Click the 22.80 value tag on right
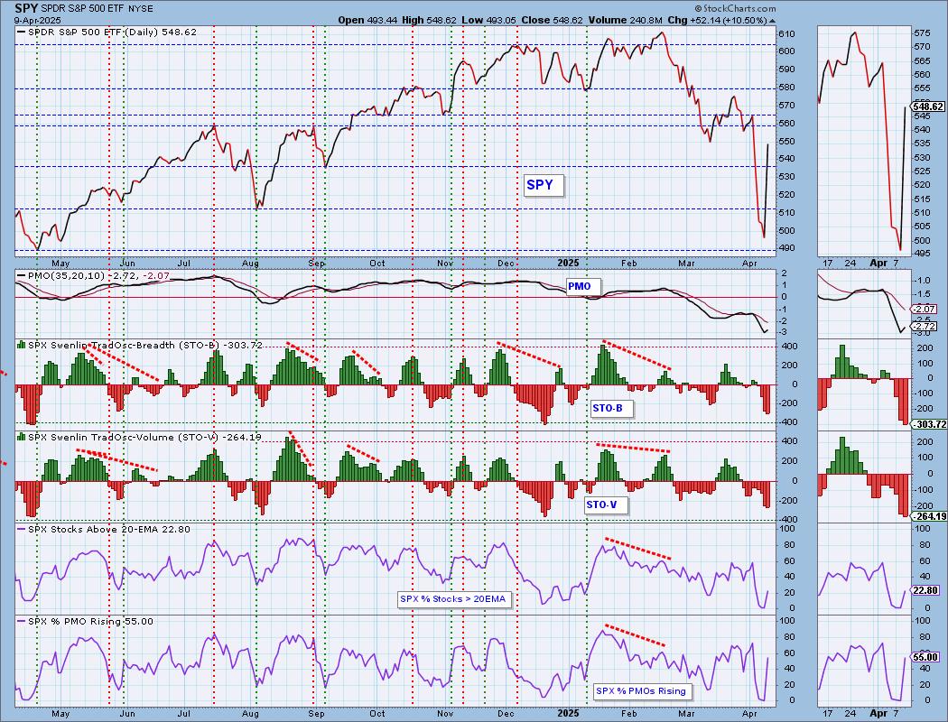Image resolution: width=948 pixels, height=722 pixels. tap(927, 591)
